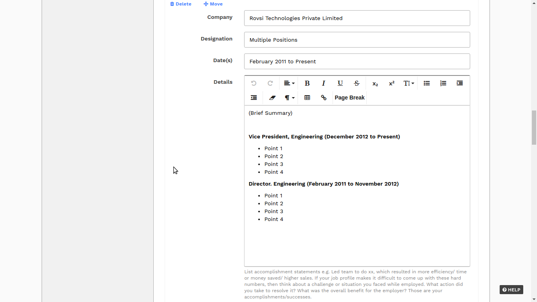Click 'Point 4' under Vice President
Screen dimensions: 537x302
tap(274, 172)
